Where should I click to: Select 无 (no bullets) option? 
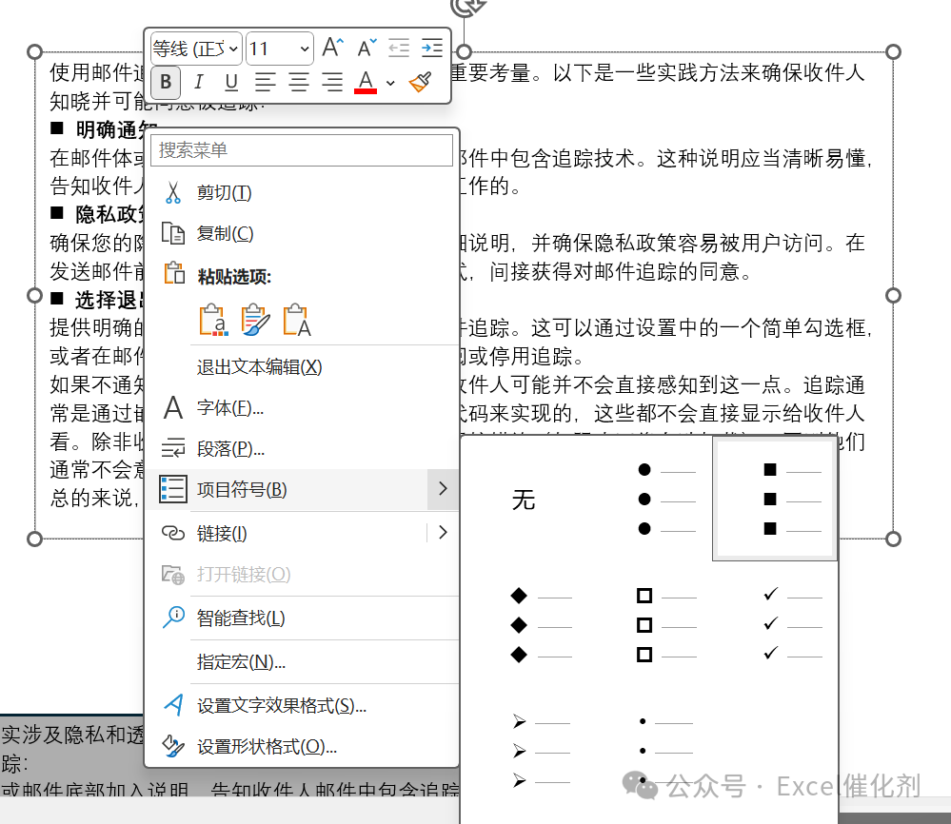tap(524, 500)
